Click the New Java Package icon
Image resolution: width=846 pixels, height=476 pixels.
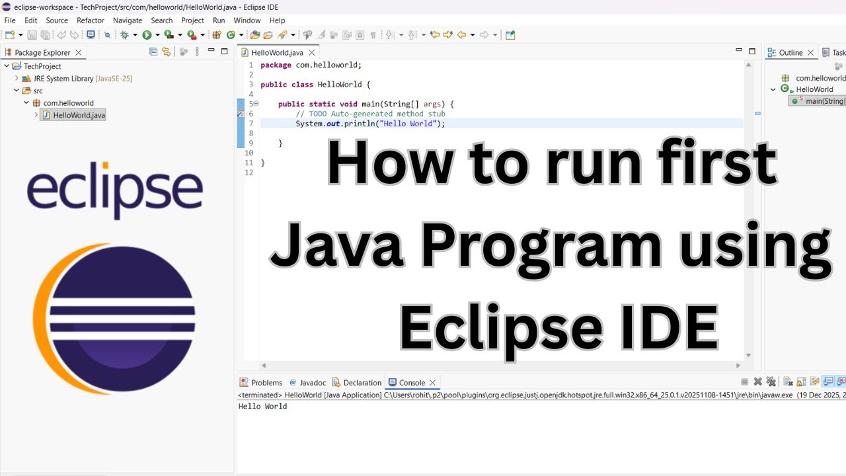click(x=217, y=35)
